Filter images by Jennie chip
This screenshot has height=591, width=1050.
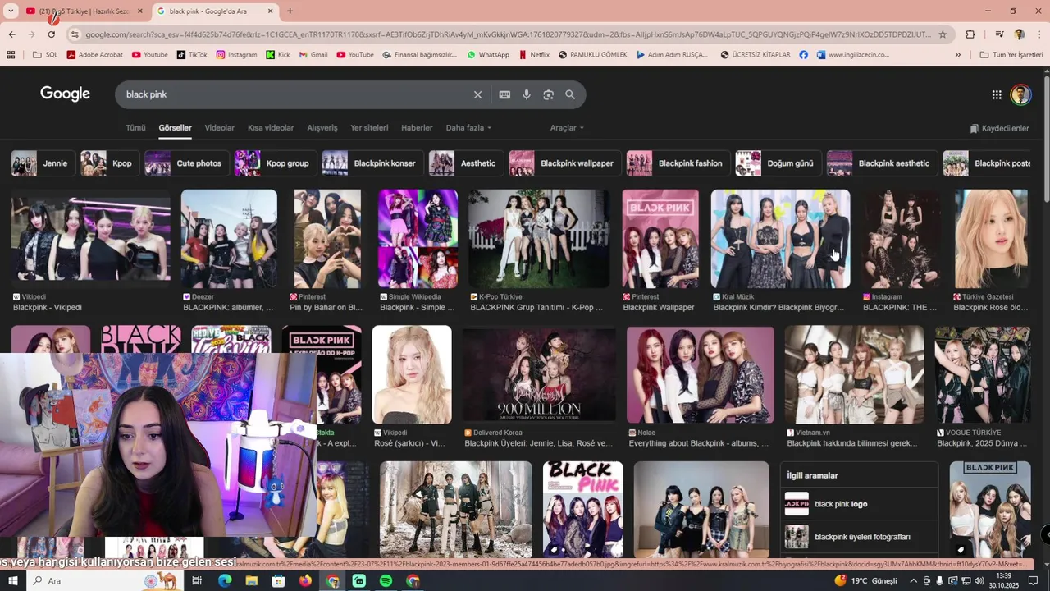[43, 163]
